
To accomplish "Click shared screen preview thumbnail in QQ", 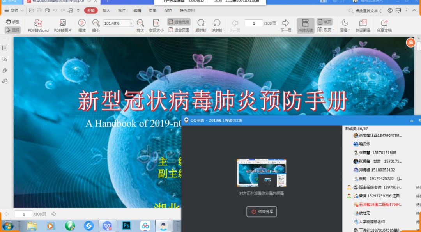I will pos(262,173).
